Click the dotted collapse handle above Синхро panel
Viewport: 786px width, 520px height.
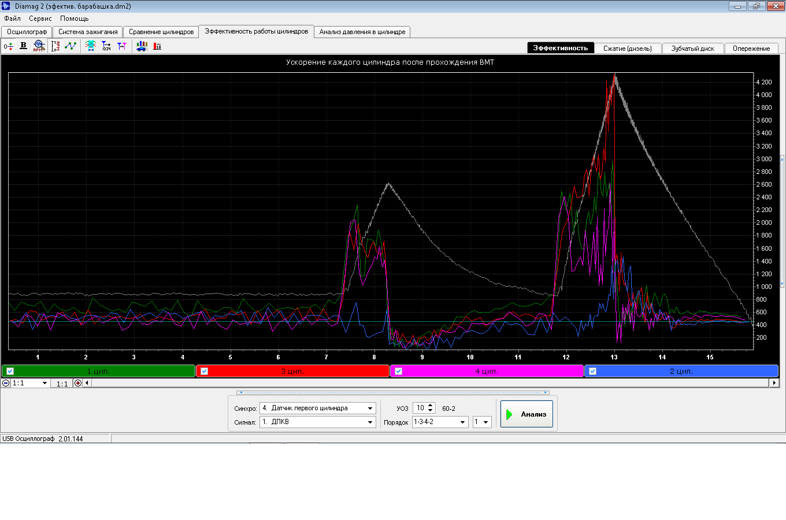click(392, 393)
